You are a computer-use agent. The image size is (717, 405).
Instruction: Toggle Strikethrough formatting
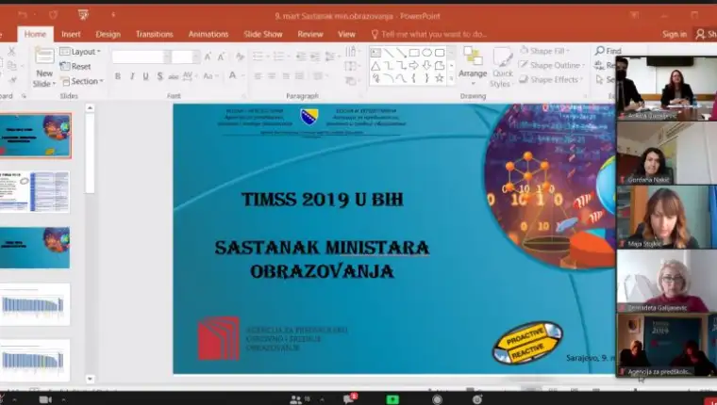(x=174, y=76)
